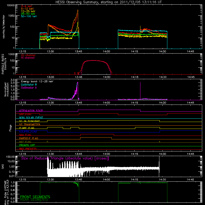This screenshot has height=205, width=205.
Task: Pick the yellow 12-25 keV legend entry
Action: tap(28, 11)
